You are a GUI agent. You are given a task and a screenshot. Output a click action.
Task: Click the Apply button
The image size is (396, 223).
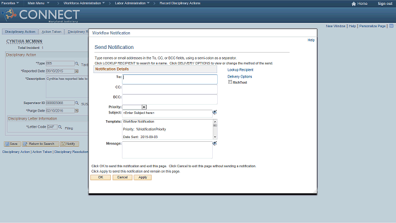click(143, 178)
